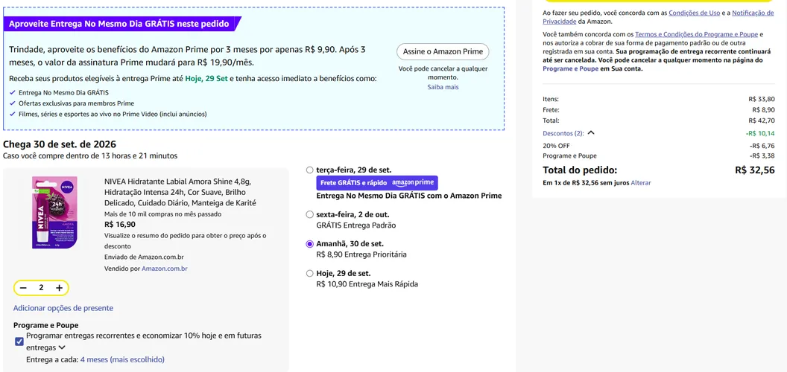787x372 pixels.
Task: Open Condições de Uso link
Action: point(694,13)
